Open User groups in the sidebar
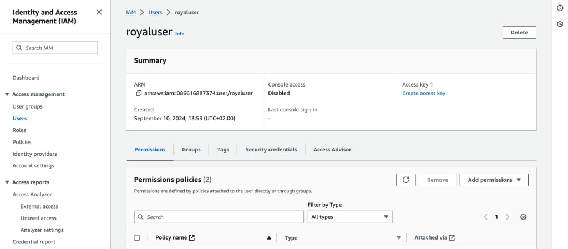 pyautogui.click(x=28, y=107)
